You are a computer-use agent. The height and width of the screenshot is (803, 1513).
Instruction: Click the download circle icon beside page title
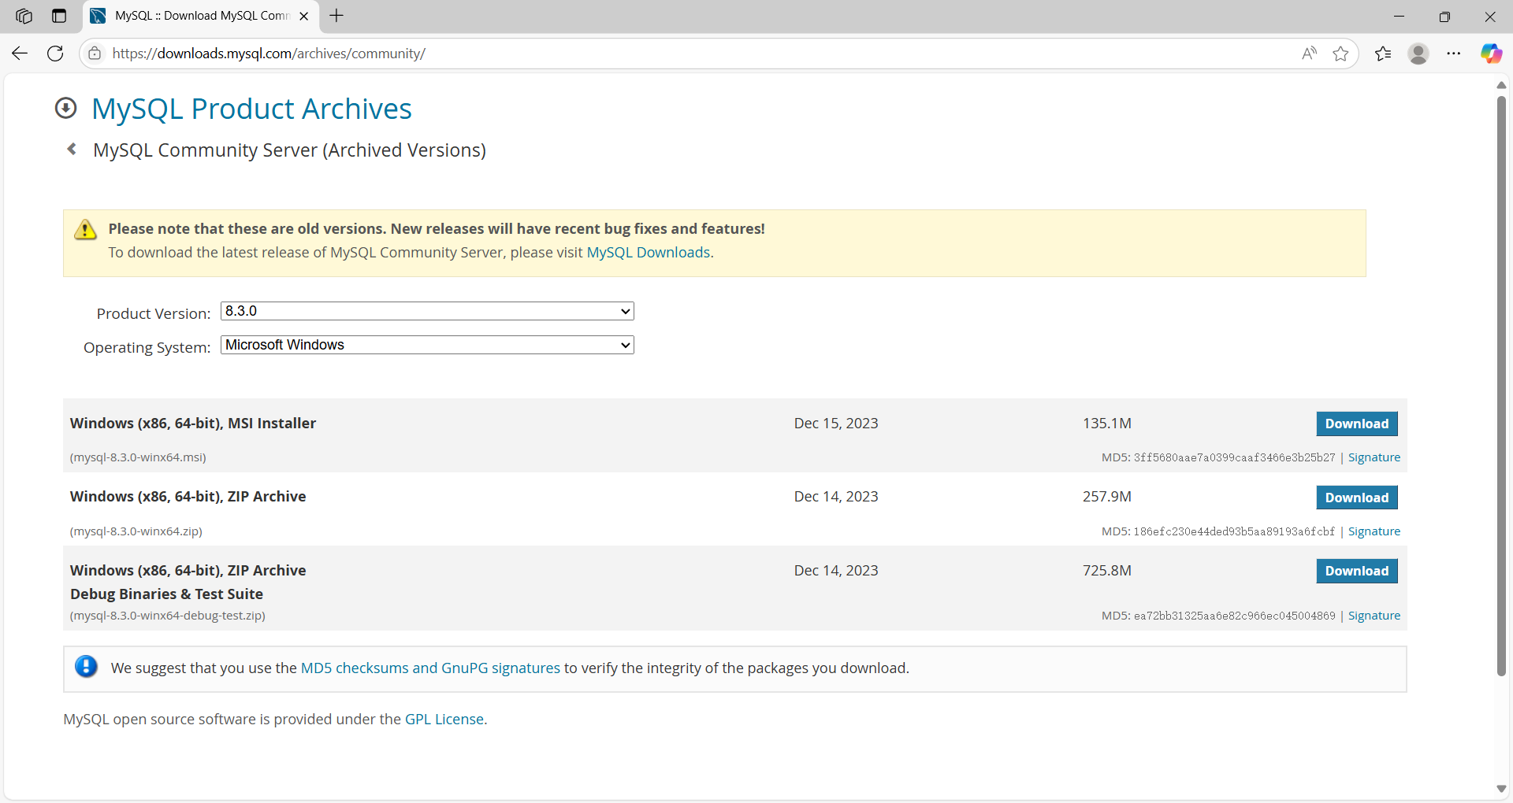pos(65,108)
